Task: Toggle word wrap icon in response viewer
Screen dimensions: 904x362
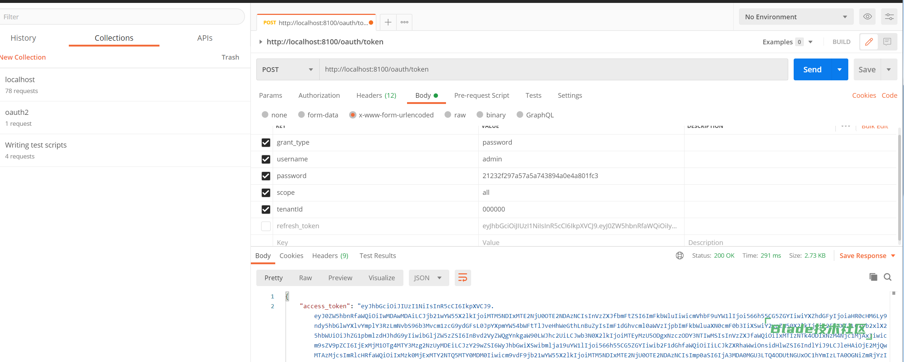Action: [463, 278]
